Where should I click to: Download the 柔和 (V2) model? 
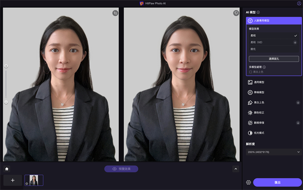tap(295, 42)
